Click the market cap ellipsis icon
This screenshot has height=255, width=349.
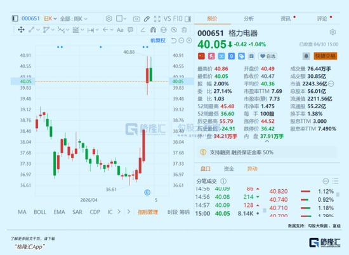(x=331, y=84)
